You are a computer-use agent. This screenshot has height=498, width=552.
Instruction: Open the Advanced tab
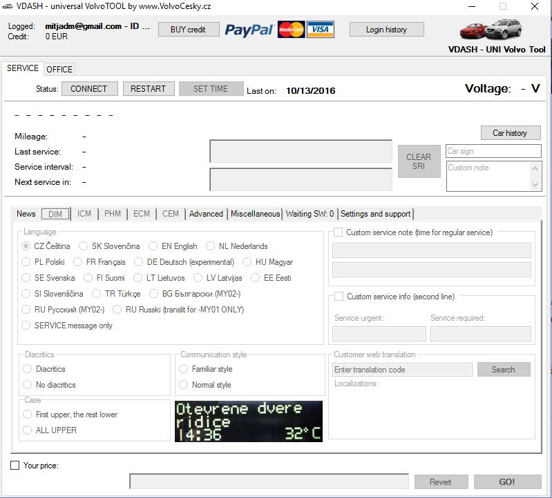207,214
